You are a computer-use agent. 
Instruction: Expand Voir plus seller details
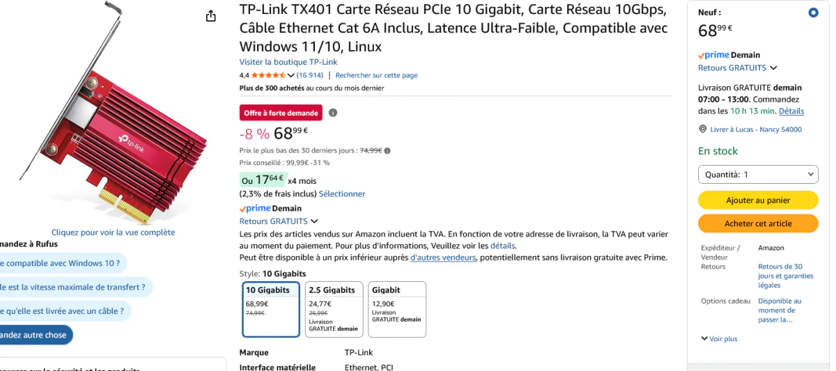719,339
